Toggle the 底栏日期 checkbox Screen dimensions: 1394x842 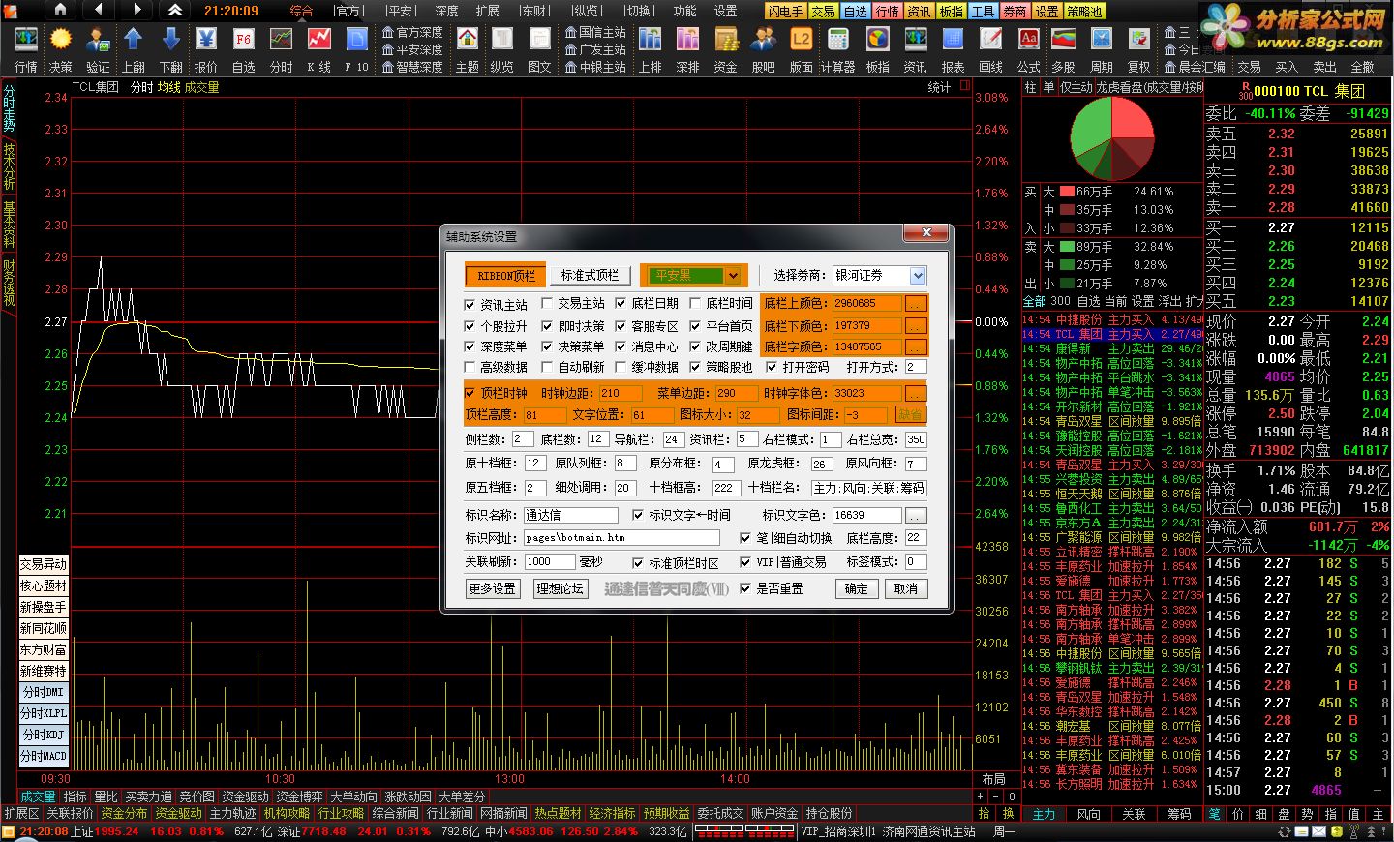[x=621, y=304]
